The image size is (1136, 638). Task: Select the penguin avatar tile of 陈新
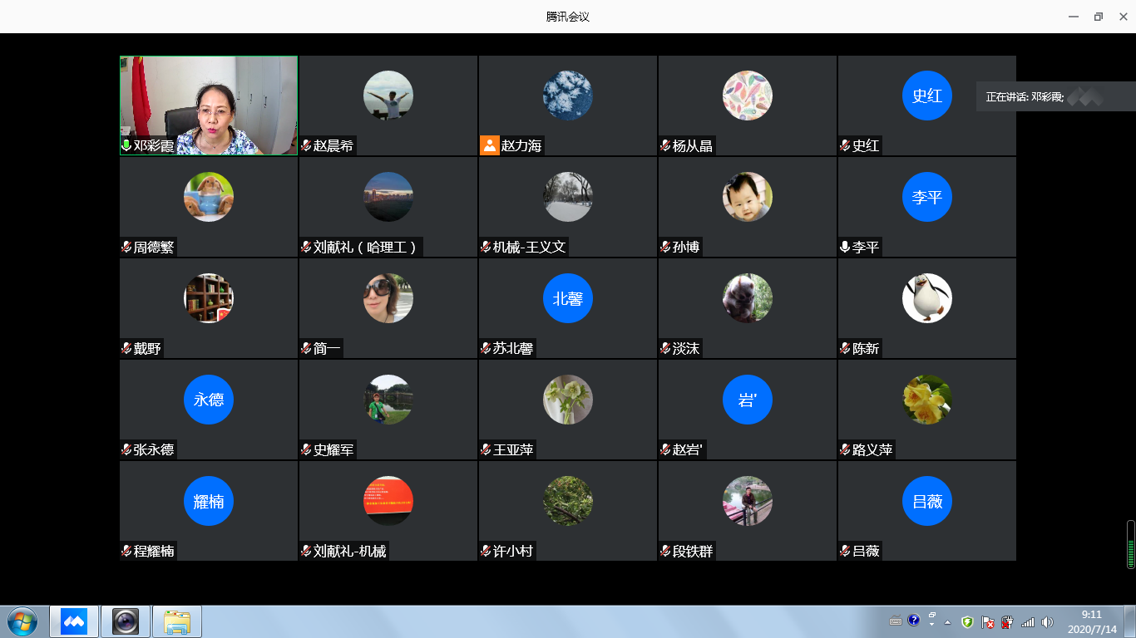pos(926,299)
